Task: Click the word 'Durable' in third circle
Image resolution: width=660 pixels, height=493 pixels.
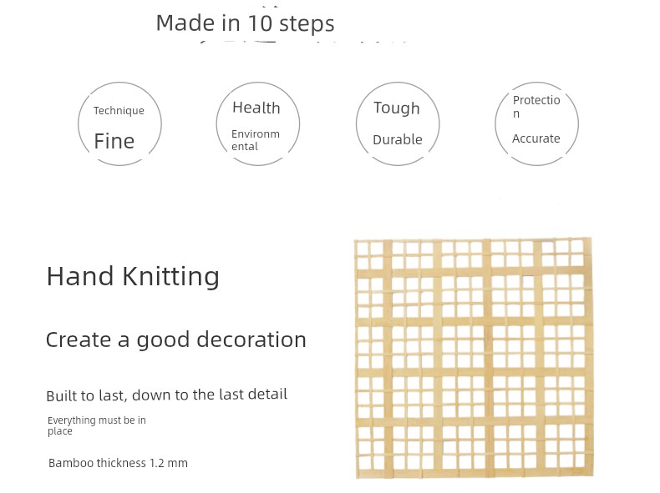Action: (398, 139)
